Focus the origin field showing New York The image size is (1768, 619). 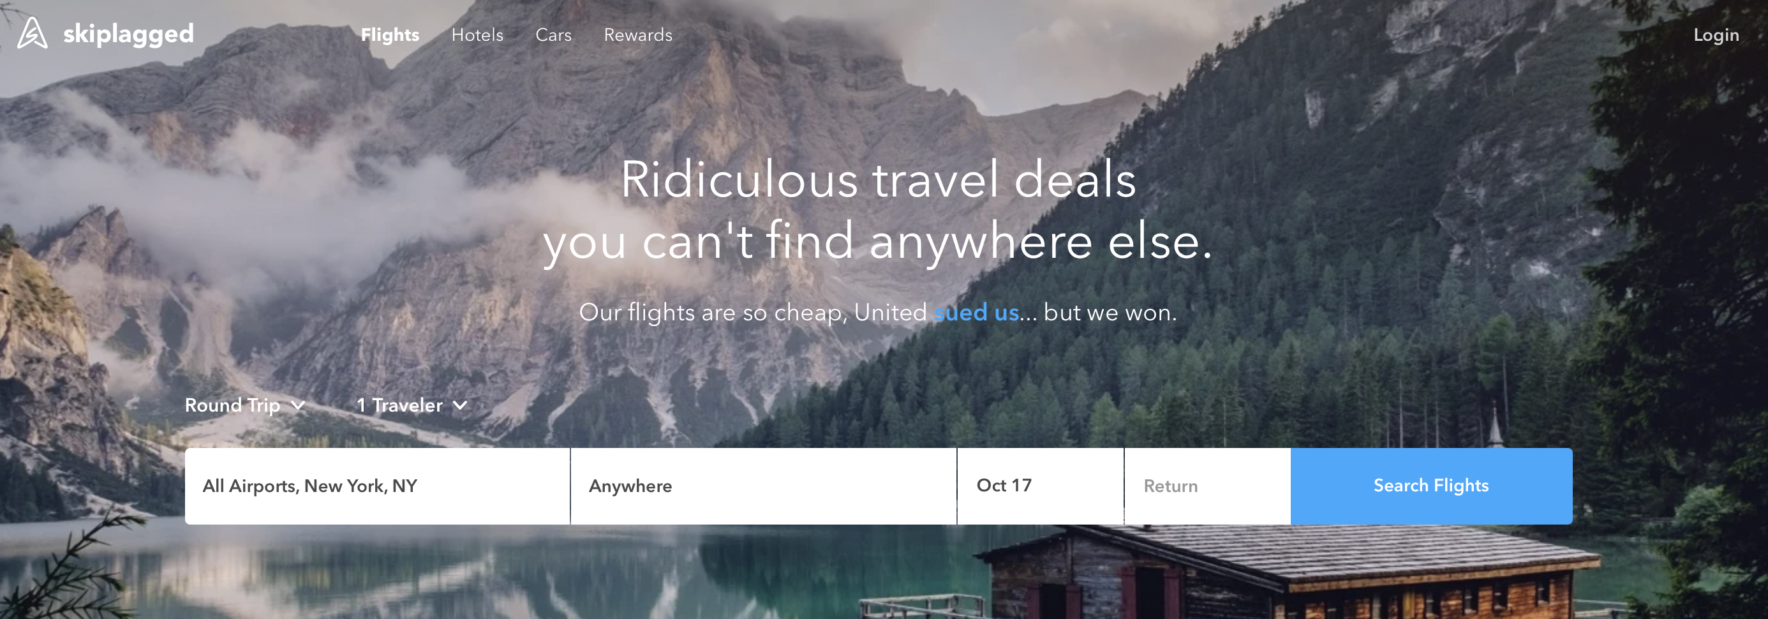click(378, 486)
